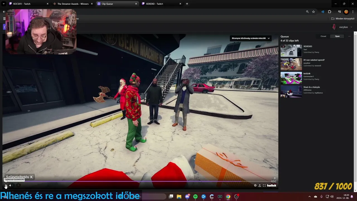Open Spotify from the taskbar
357x201 pixels.
[196, 197]
